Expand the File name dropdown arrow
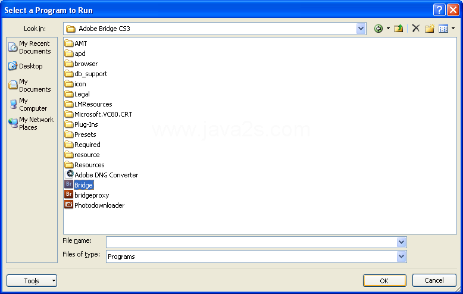 [401, 242]
